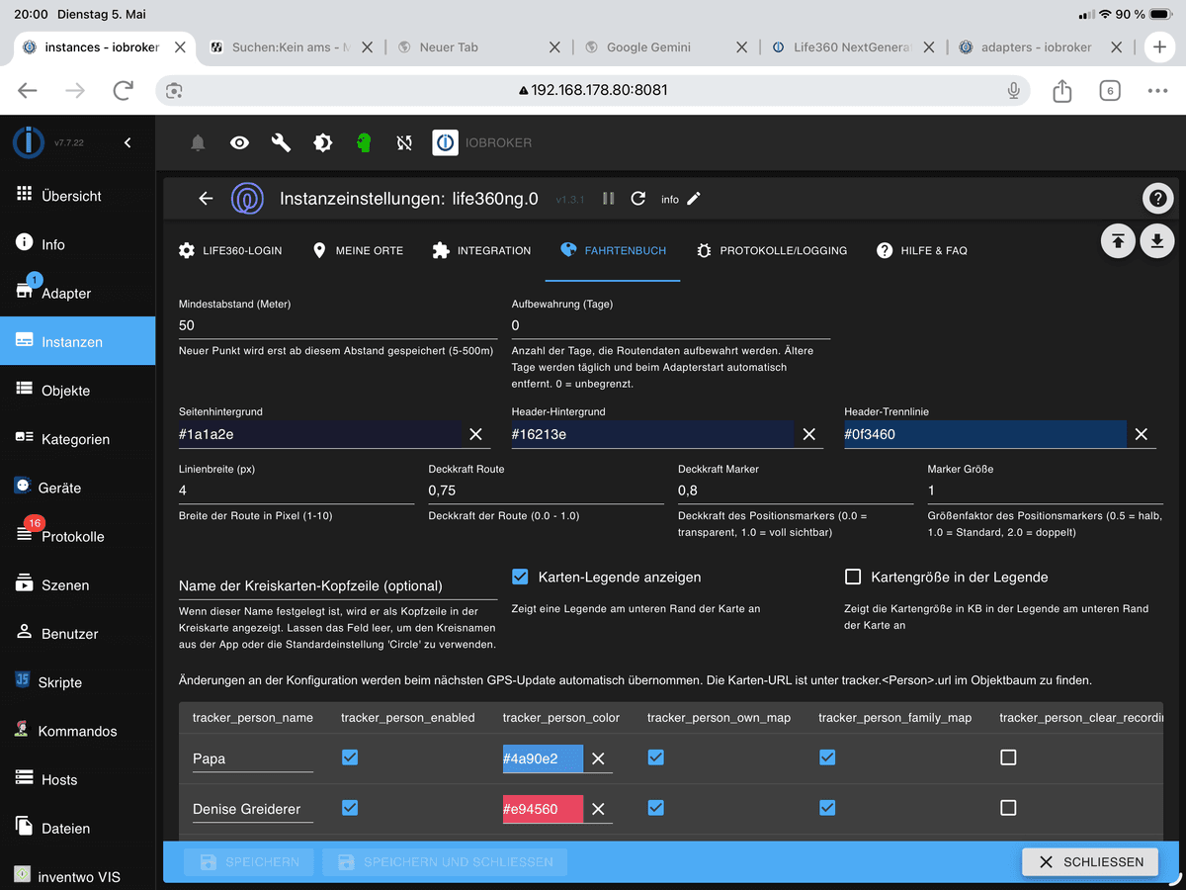Screen dimensions: 1186x890
Task: Open Info in the sidebar
Action: (x=77, y=244)
